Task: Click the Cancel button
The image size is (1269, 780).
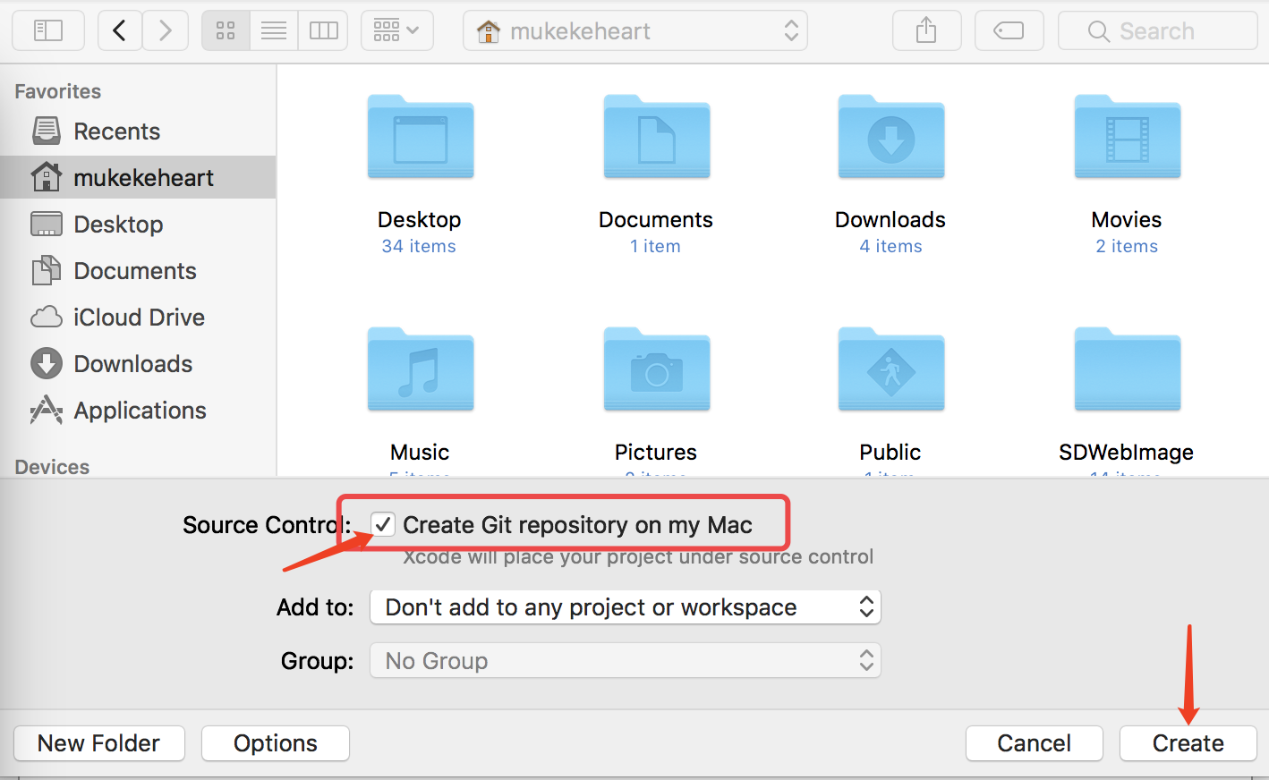Action: (x=1034, y=743)
